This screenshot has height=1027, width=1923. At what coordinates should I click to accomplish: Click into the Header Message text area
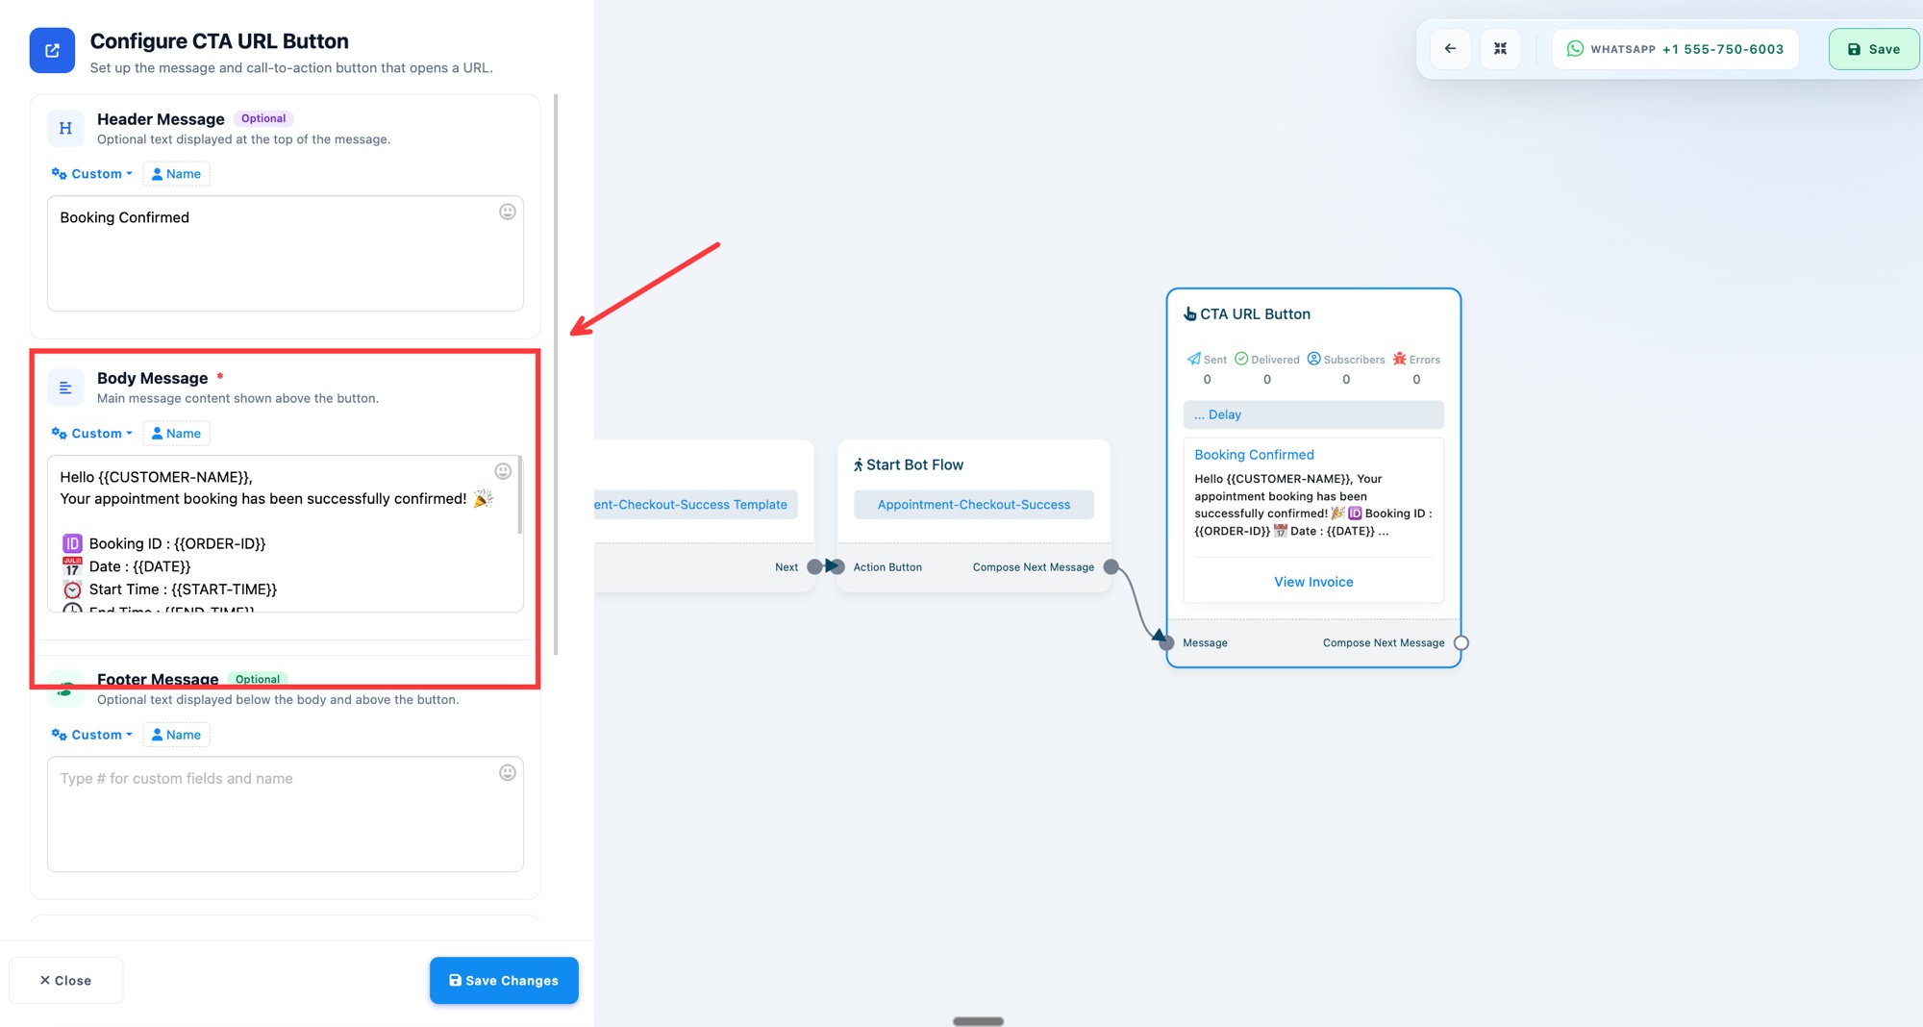click(x=286, y=253)
